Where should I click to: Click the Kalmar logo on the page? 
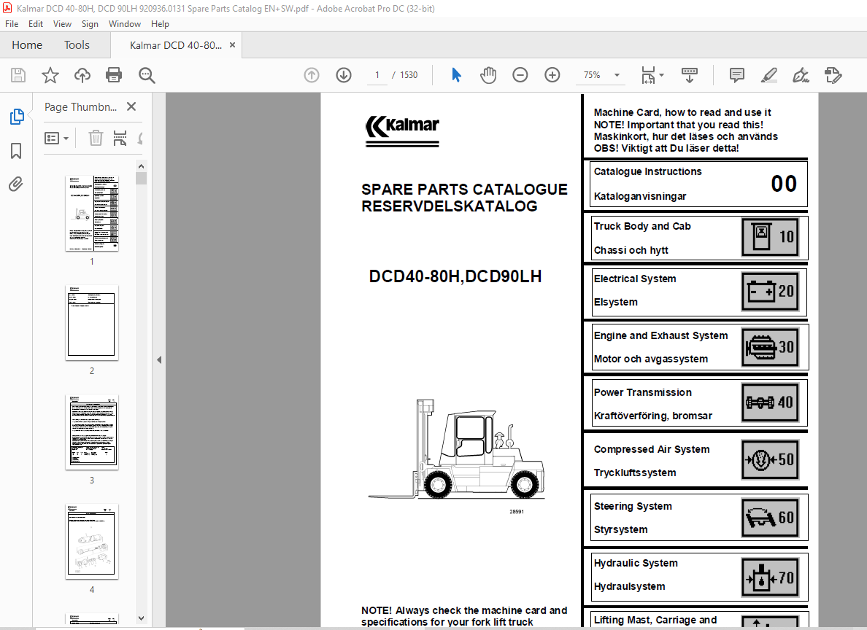tap(403, 131)
